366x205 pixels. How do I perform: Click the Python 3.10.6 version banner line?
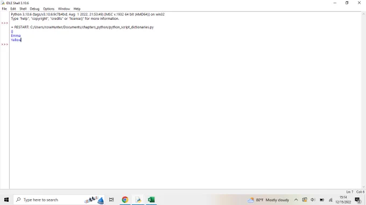coord(88,14)
